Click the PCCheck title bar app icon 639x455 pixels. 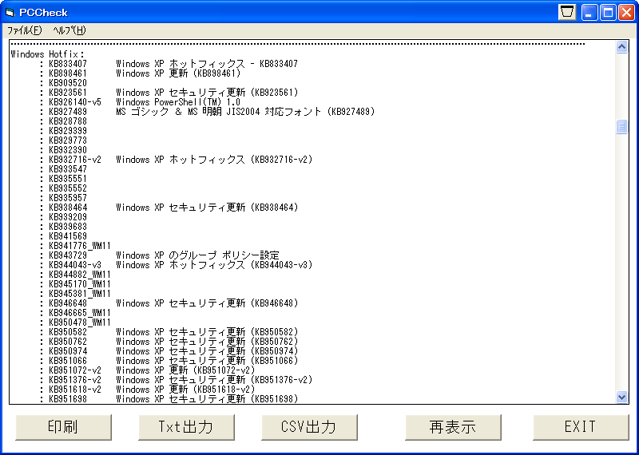tap(9, 13)
